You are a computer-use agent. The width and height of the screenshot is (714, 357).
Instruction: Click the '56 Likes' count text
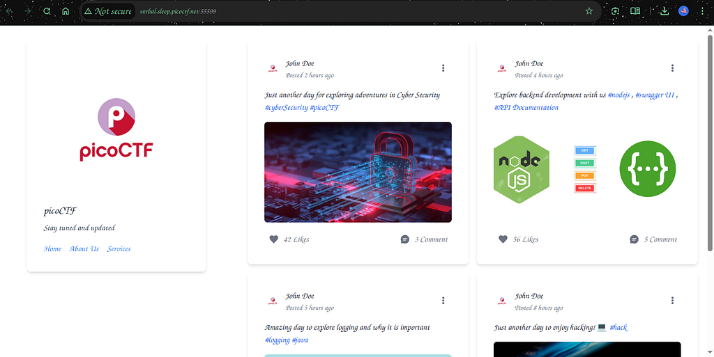[526, 239]
